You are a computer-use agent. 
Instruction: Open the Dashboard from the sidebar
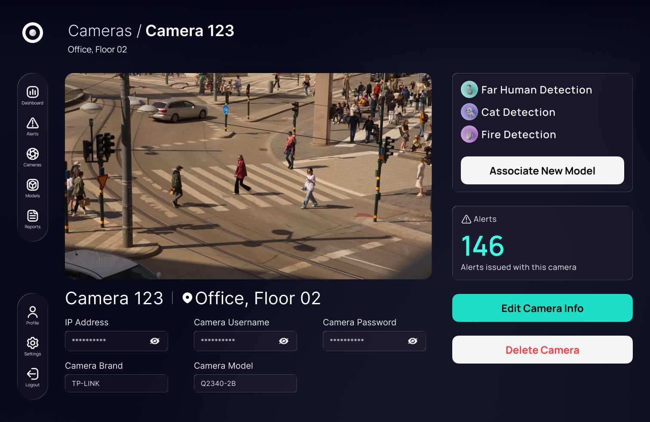click(32, 95)
